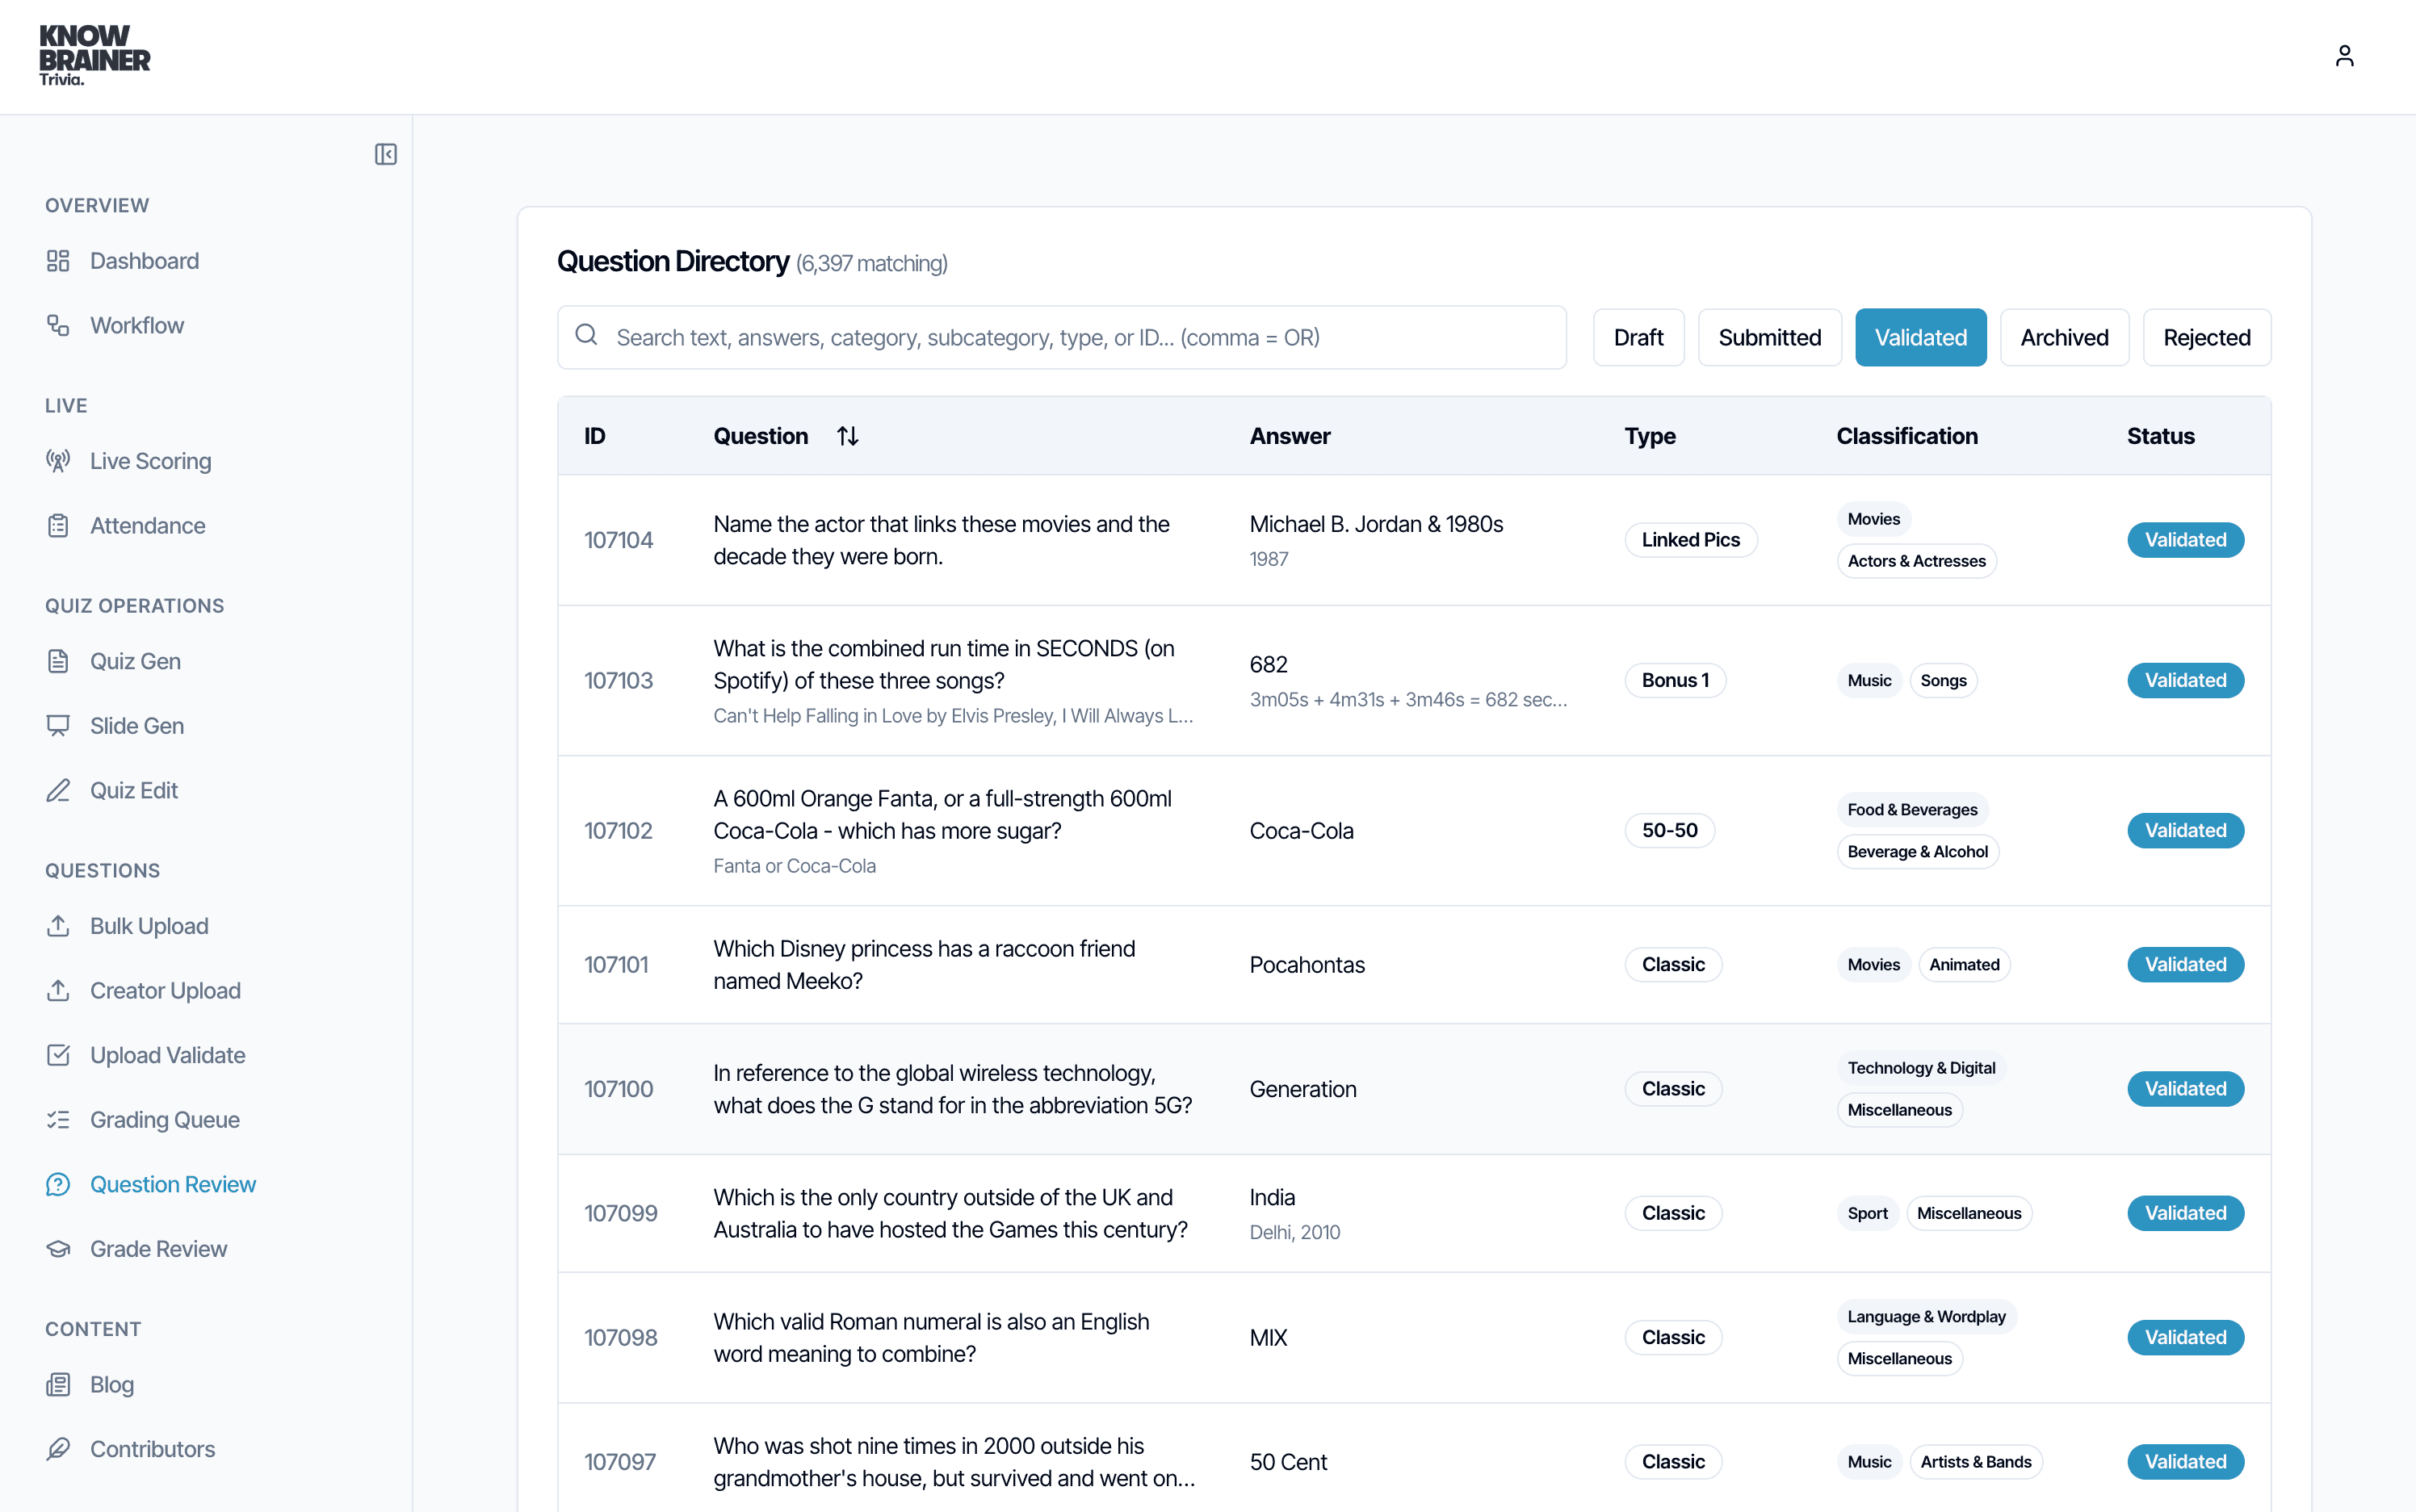
Task: Click the Language & Wordplay tag
Action: 1926,1316
